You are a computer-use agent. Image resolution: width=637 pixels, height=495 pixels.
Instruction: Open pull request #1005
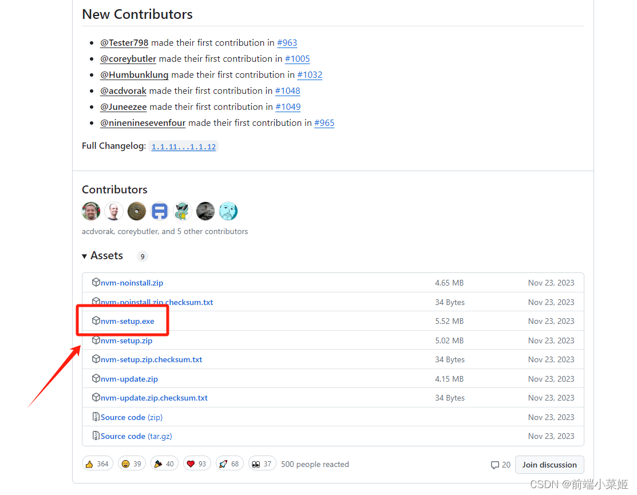[x=298, y=59]
